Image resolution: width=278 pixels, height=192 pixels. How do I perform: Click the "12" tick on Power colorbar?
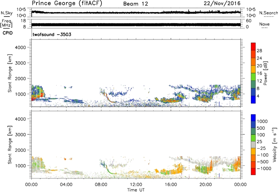coord(259,81)
